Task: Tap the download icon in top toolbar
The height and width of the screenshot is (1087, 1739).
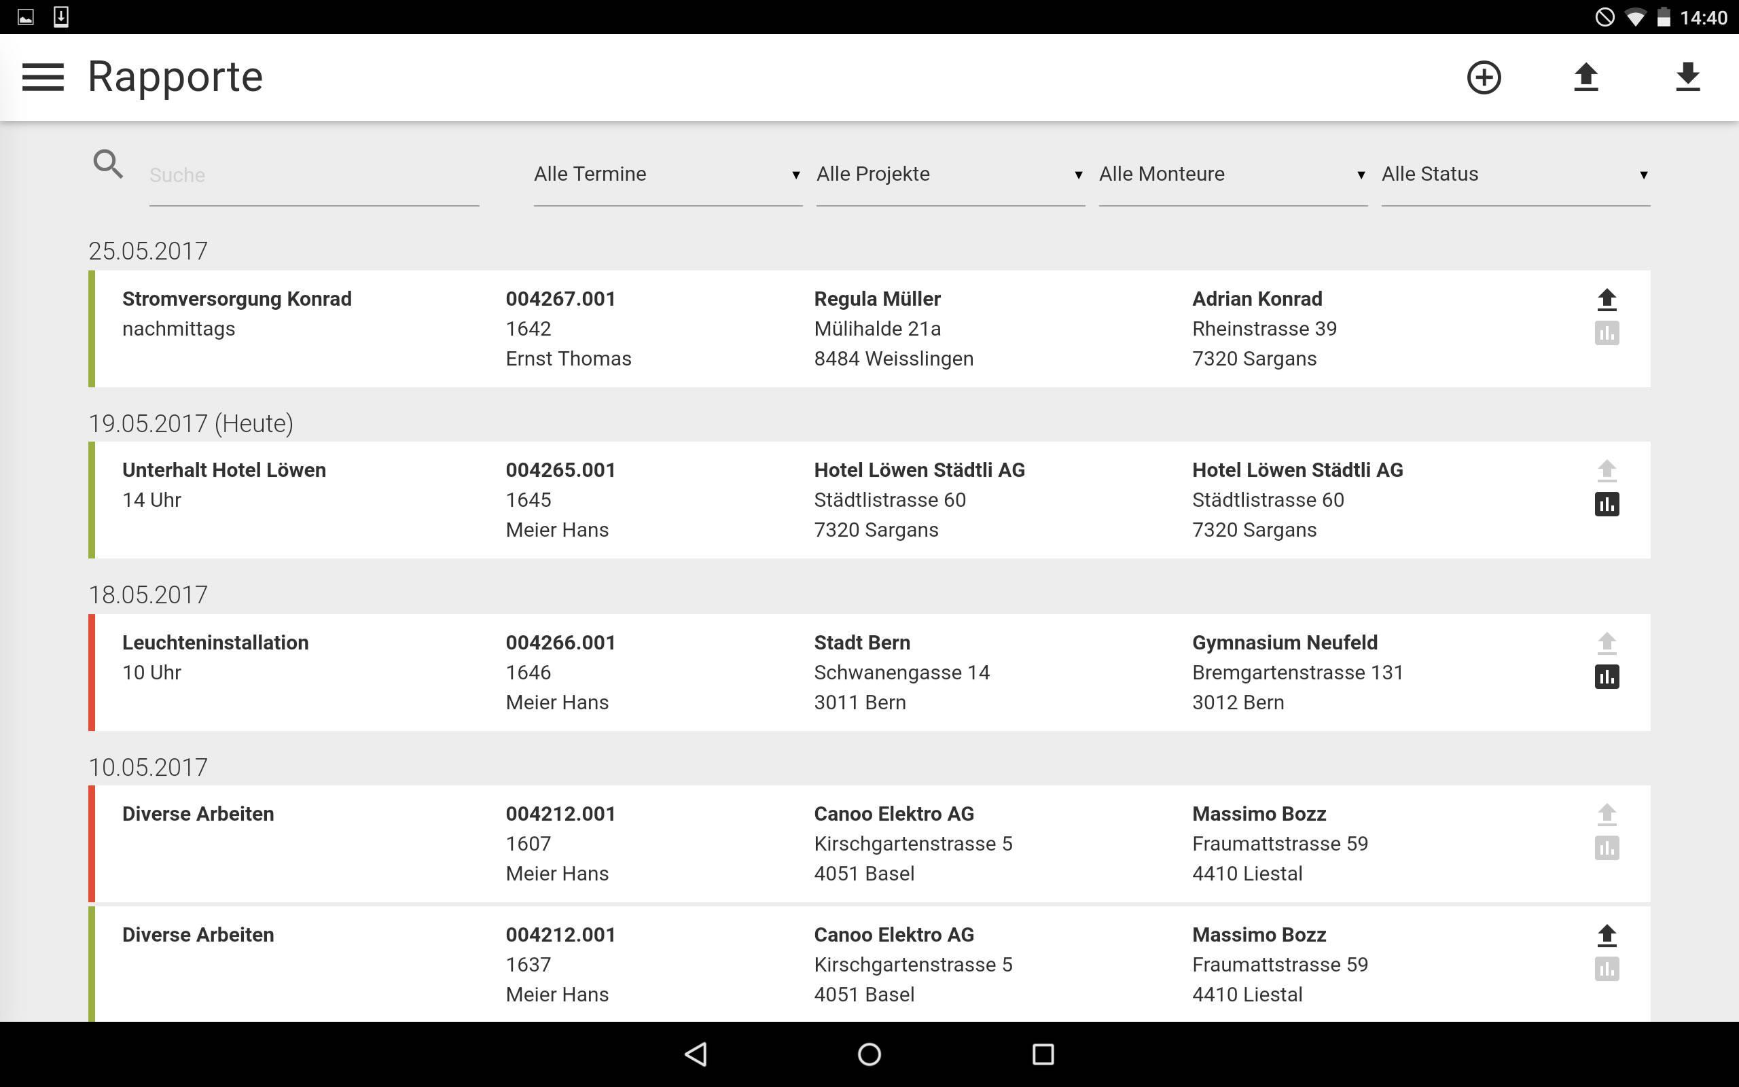Action: point(1687,77)
